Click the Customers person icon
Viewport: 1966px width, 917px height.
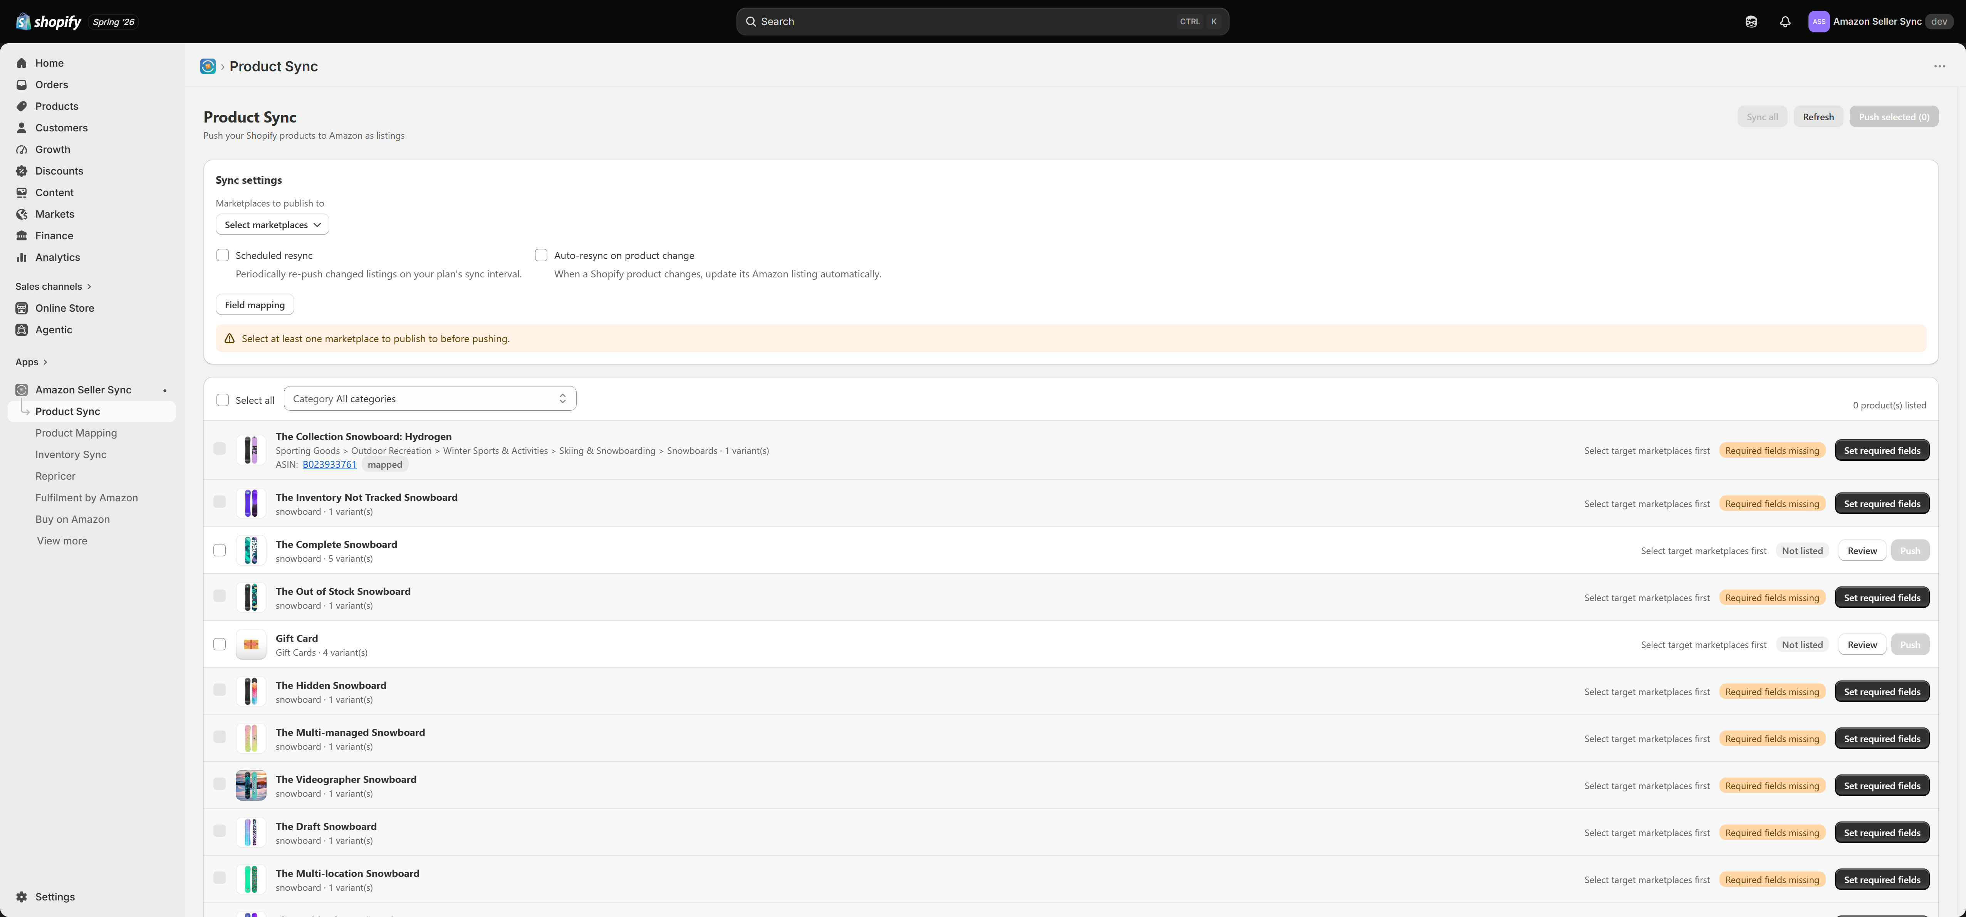click(21, 128)
